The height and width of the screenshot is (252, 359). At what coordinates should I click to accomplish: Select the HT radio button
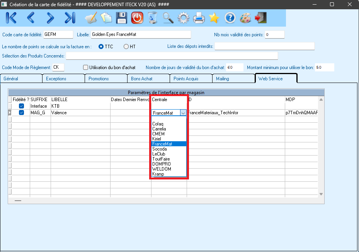click(126, 47)
